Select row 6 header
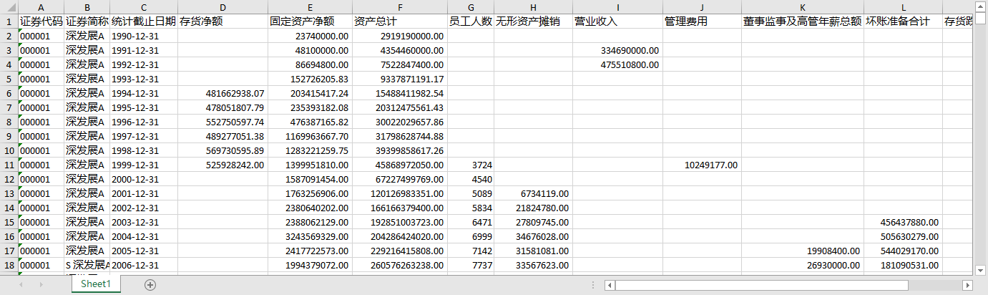The height and width of the screenshot is (295, 988). coord(9,93)
